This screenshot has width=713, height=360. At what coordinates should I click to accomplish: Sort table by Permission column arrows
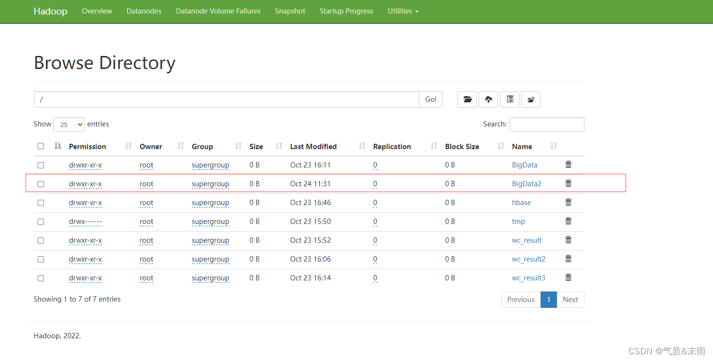(x=128, y=146)
